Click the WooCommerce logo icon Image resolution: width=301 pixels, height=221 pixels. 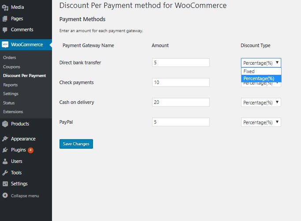5,44
